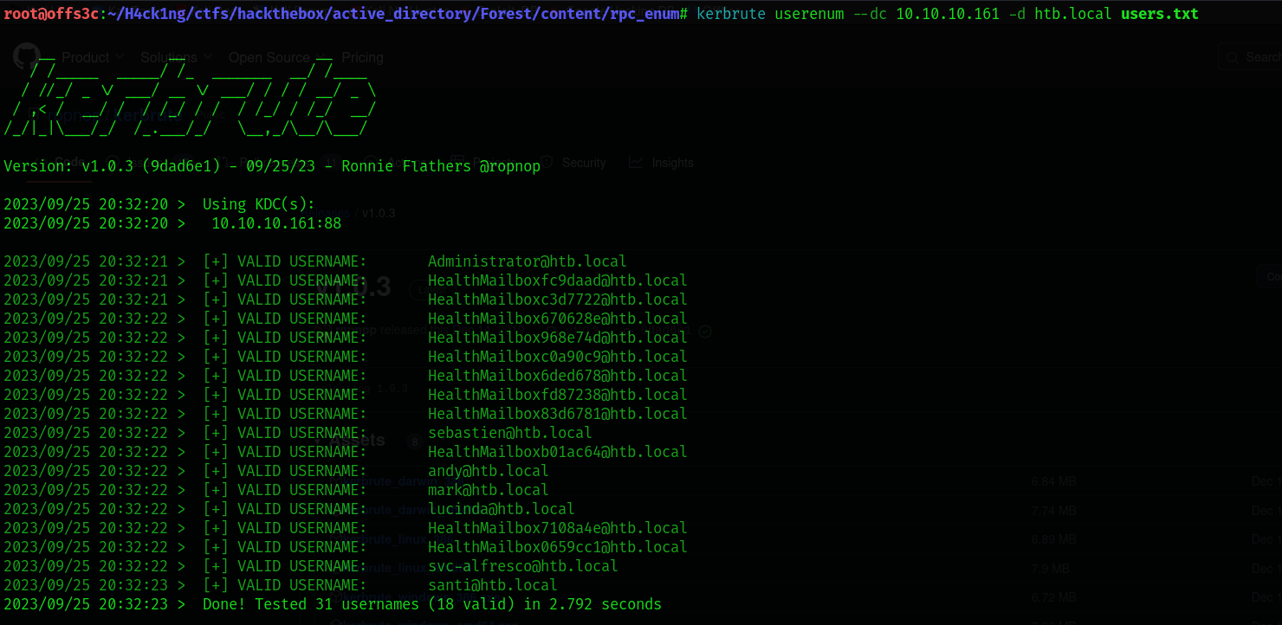The width and height of the screenshot is (1282, 625).
Task: Click sebastien@htb.local username line
Action: (x=510, y=433)
